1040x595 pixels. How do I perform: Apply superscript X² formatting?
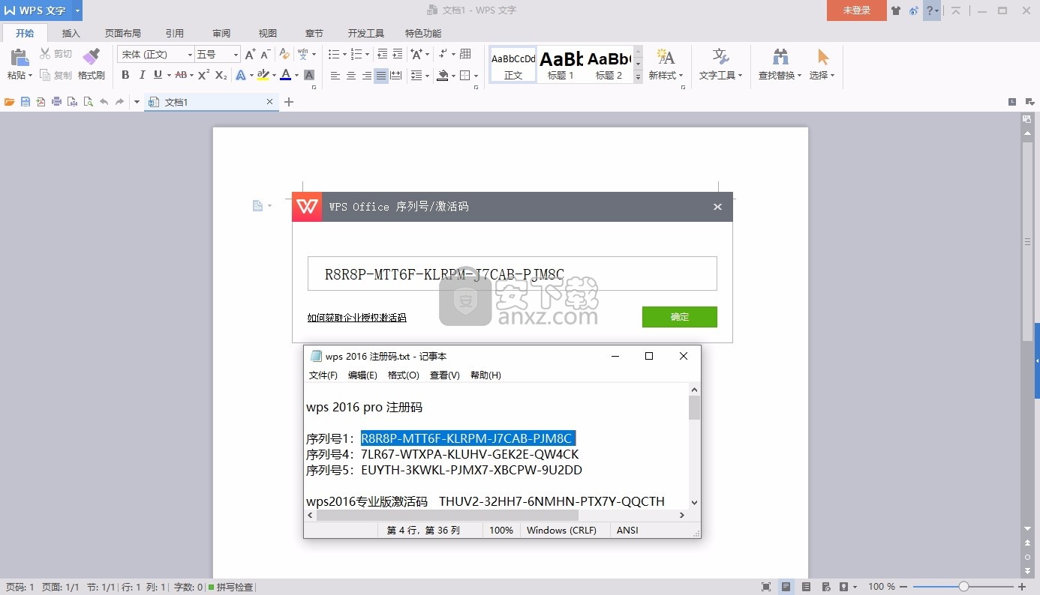204,75
